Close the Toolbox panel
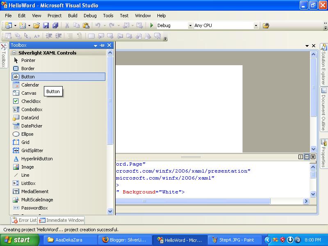 [109, 45]
